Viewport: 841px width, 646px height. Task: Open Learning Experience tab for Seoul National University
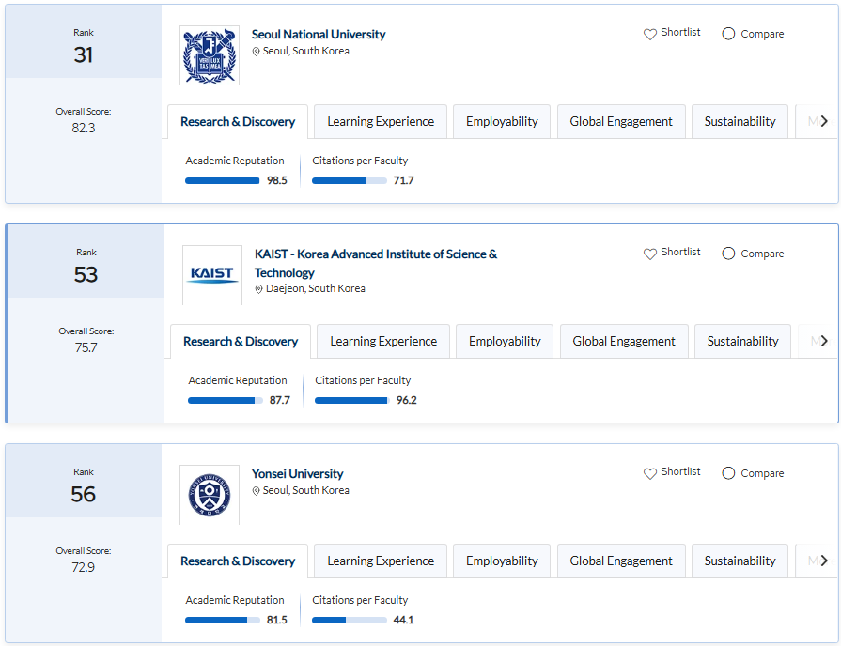(381, 122)
